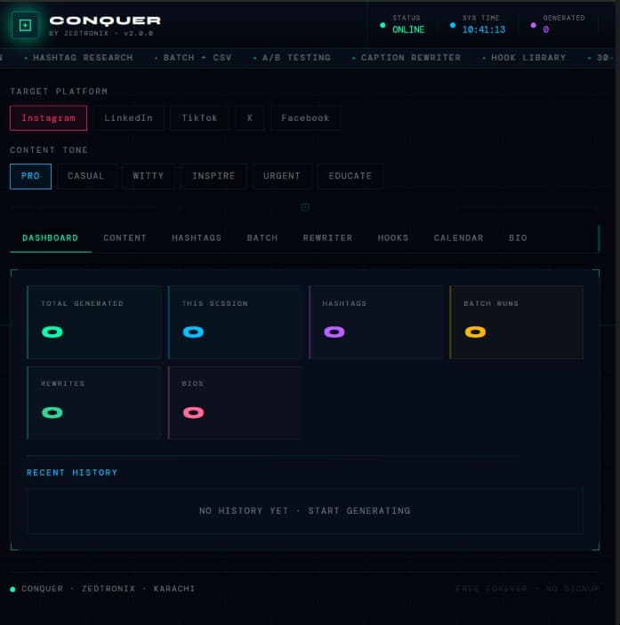The width and height of the screenshot is (620, 625).
Task: Go to the REWRITER tab
Action: click(x=327, y=238)
